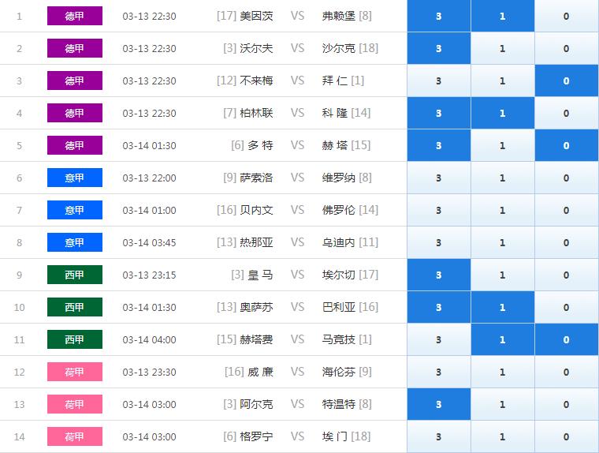The width and height of the screenshot is (599, 453).
Task: Open away team 马竞技 link
Action: click(x=338, y=339)
